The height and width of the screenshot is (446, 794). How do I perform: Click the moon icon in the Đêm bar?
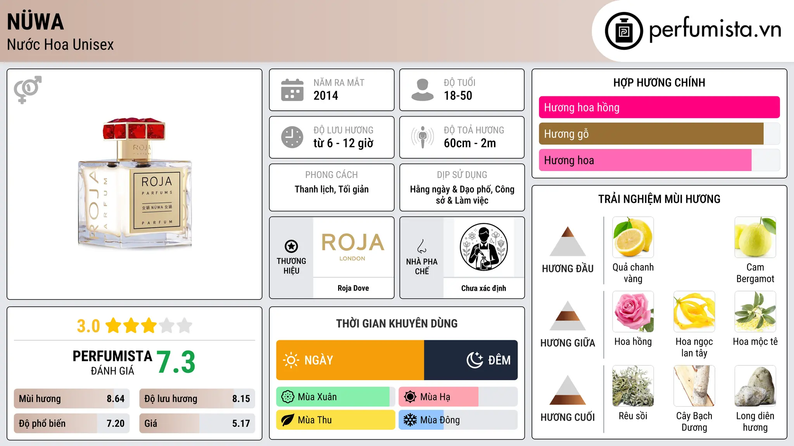pyautogui.click(x=475, y=360)
